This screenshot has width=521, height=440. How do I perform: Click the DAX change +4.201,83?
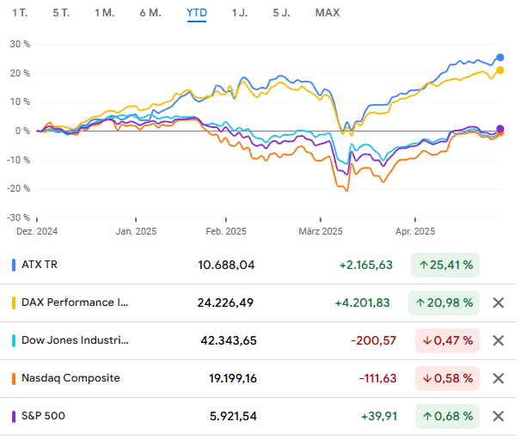pyautogui.click(x=362, y=302)
